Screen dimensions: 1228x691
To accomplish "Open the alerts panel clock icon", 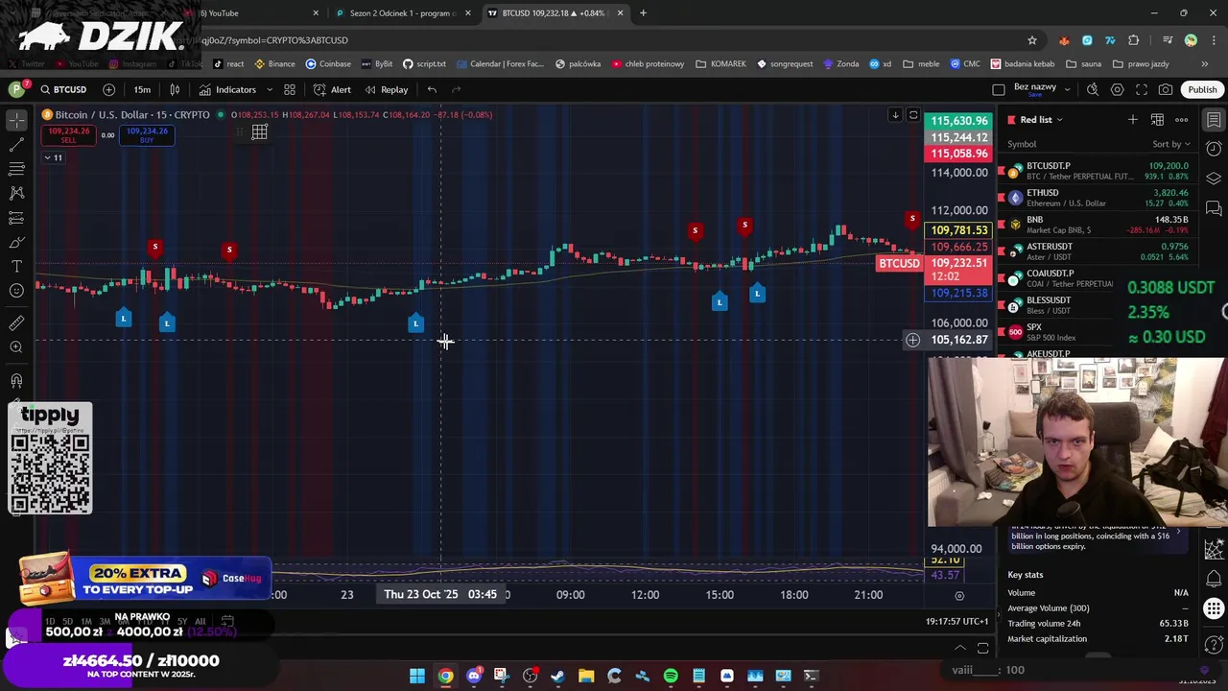I will click(x=1214, y=149).
